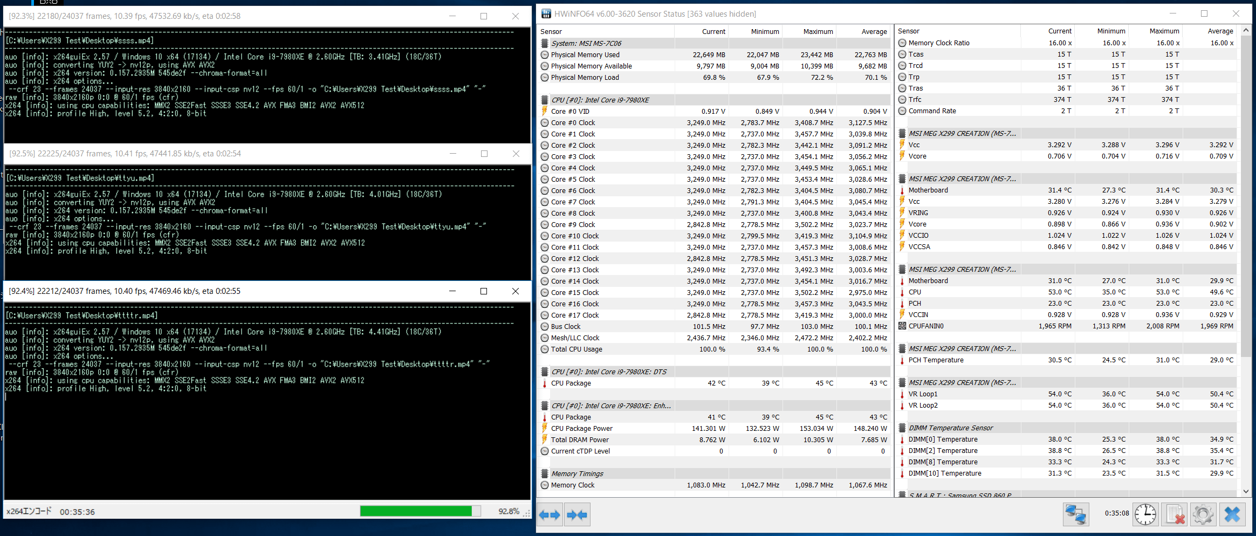Select the Physical Memory Available row
The image size is (1256, 536).
click(x=715, y=66)
